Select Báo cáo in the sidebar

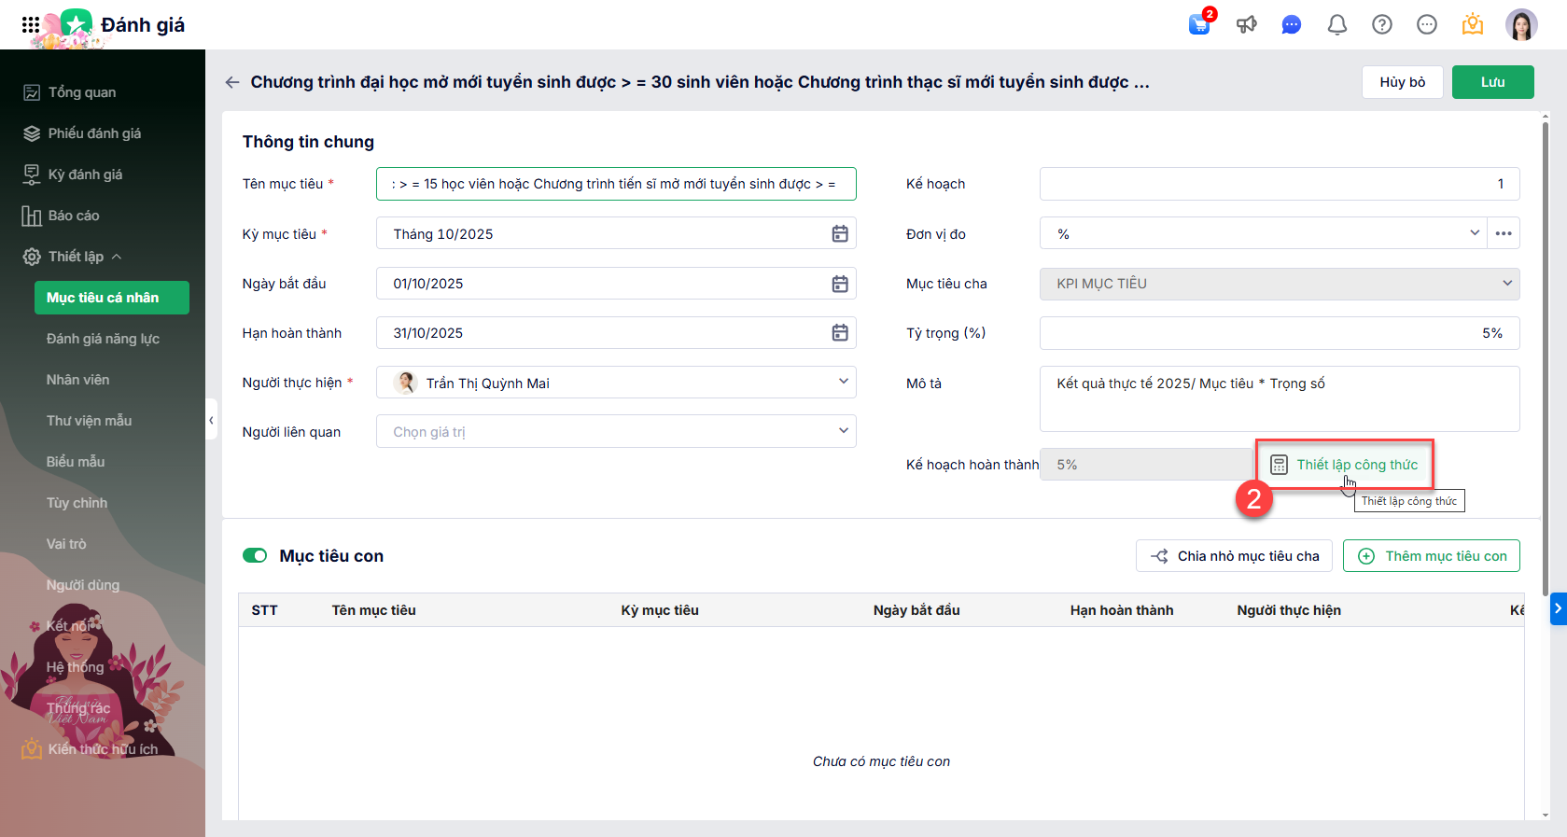click(74, 216)
